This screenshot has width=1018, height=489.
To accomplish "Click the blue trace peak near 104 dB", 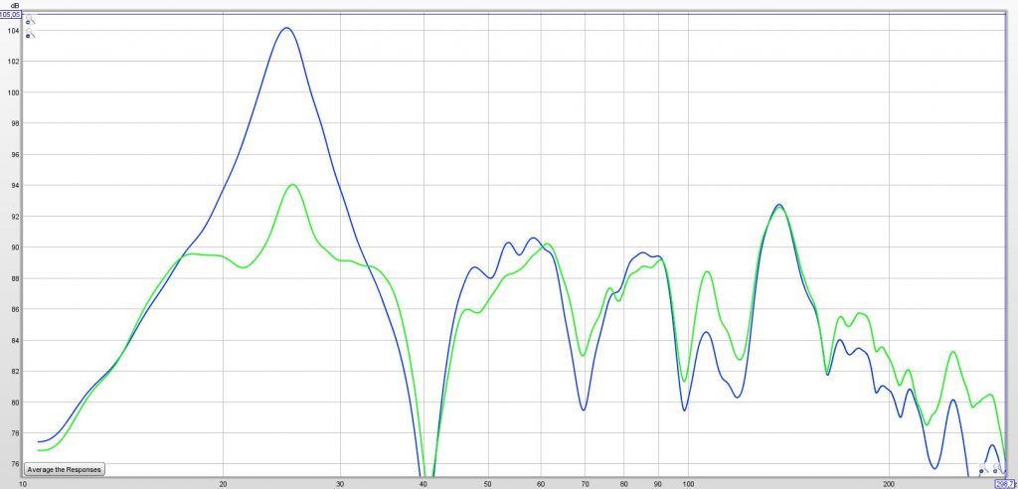I will pos(286,29).
